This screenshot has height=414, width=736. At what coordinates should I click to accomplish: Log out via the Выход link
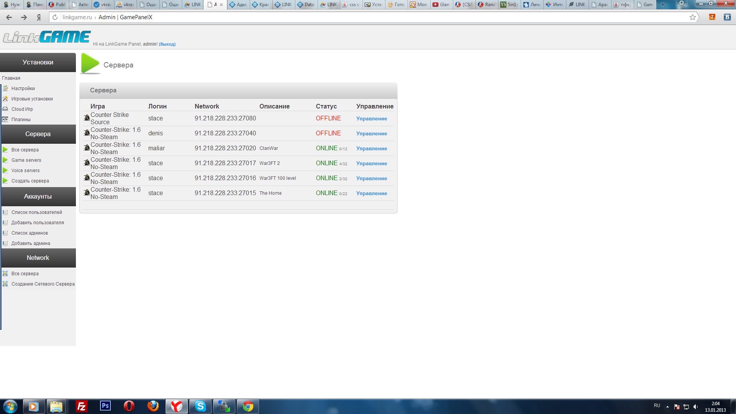[167, 44]
